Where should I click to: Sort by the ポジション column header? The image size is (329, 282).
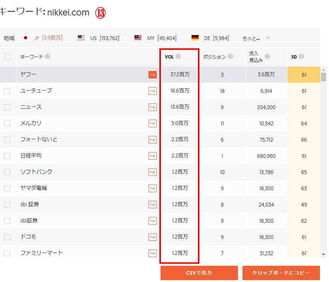(x=214, y=57)
